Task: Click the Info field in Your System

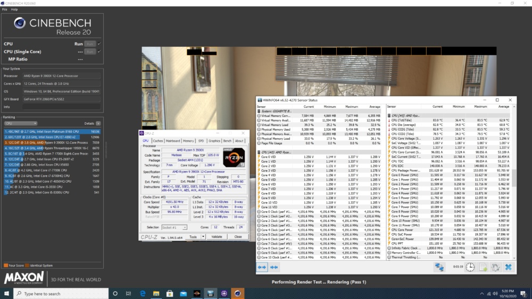Action: [x=61, y=107]
